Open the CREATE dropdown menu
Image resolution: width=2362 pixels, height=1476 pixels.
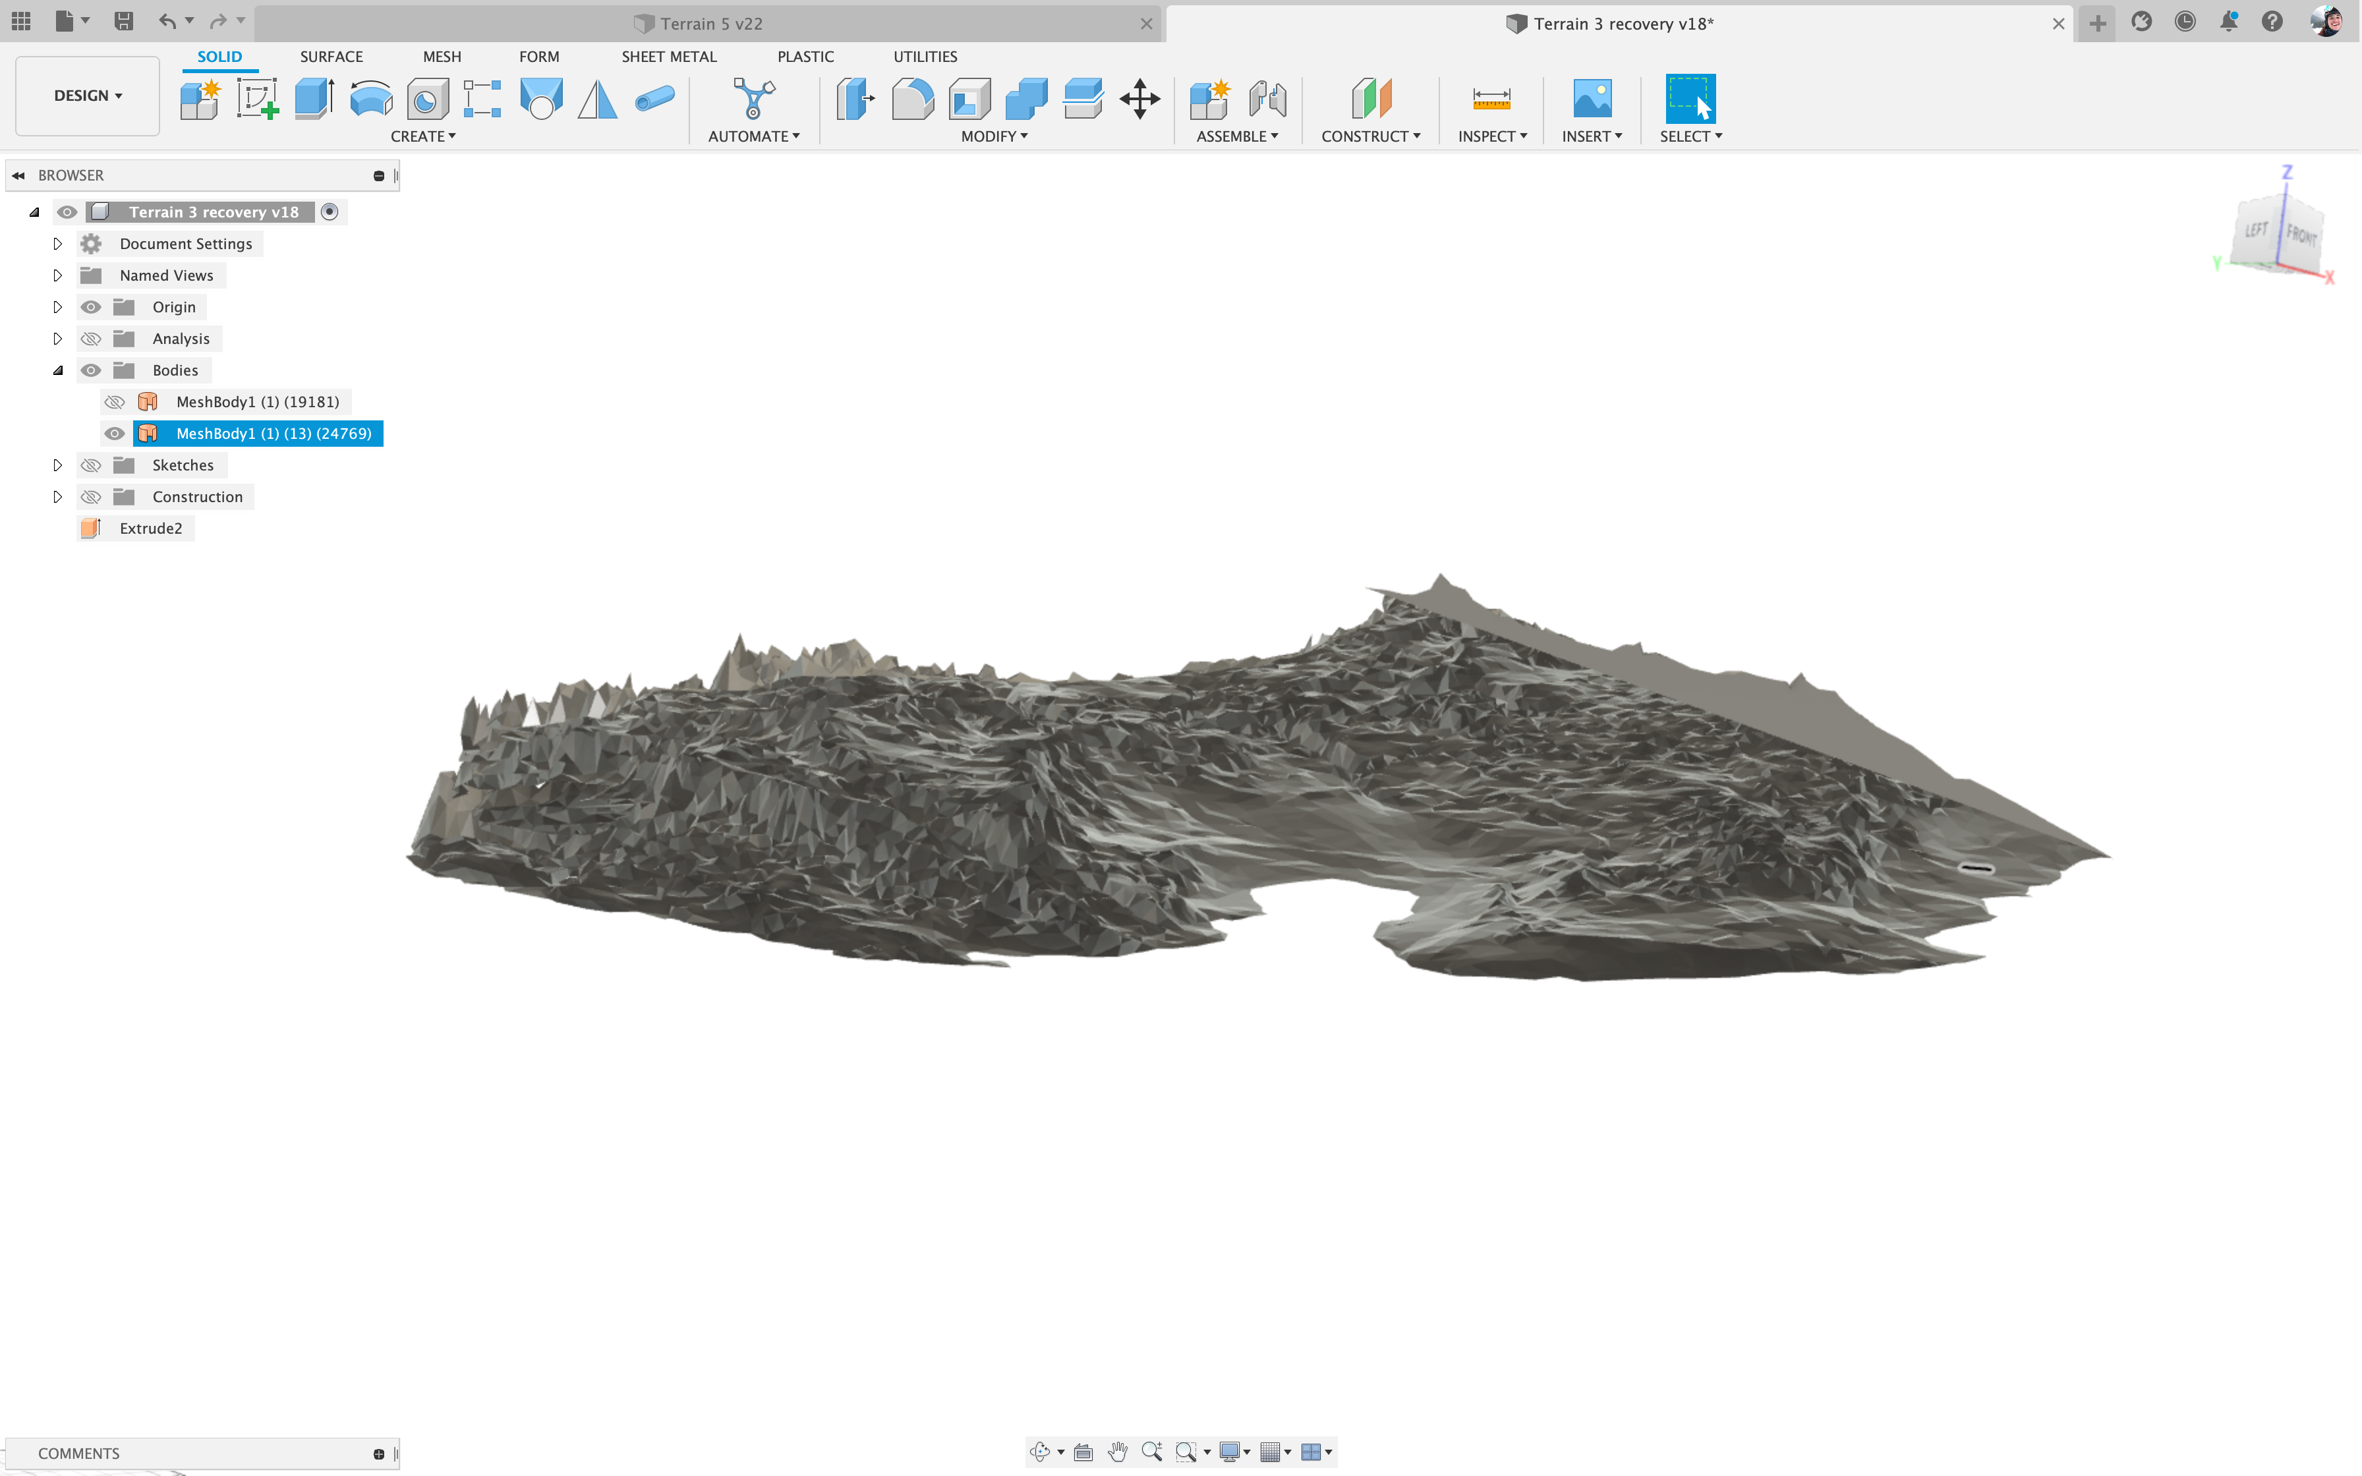422,136
